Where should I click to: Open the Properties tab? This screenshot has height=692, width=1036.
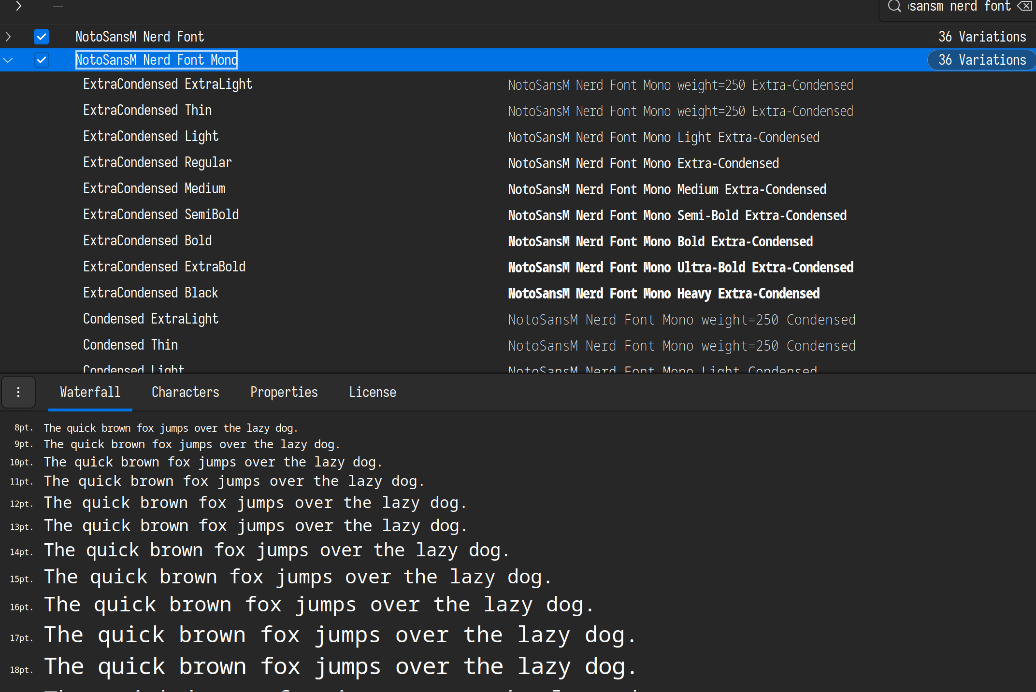tap(284, 392)
